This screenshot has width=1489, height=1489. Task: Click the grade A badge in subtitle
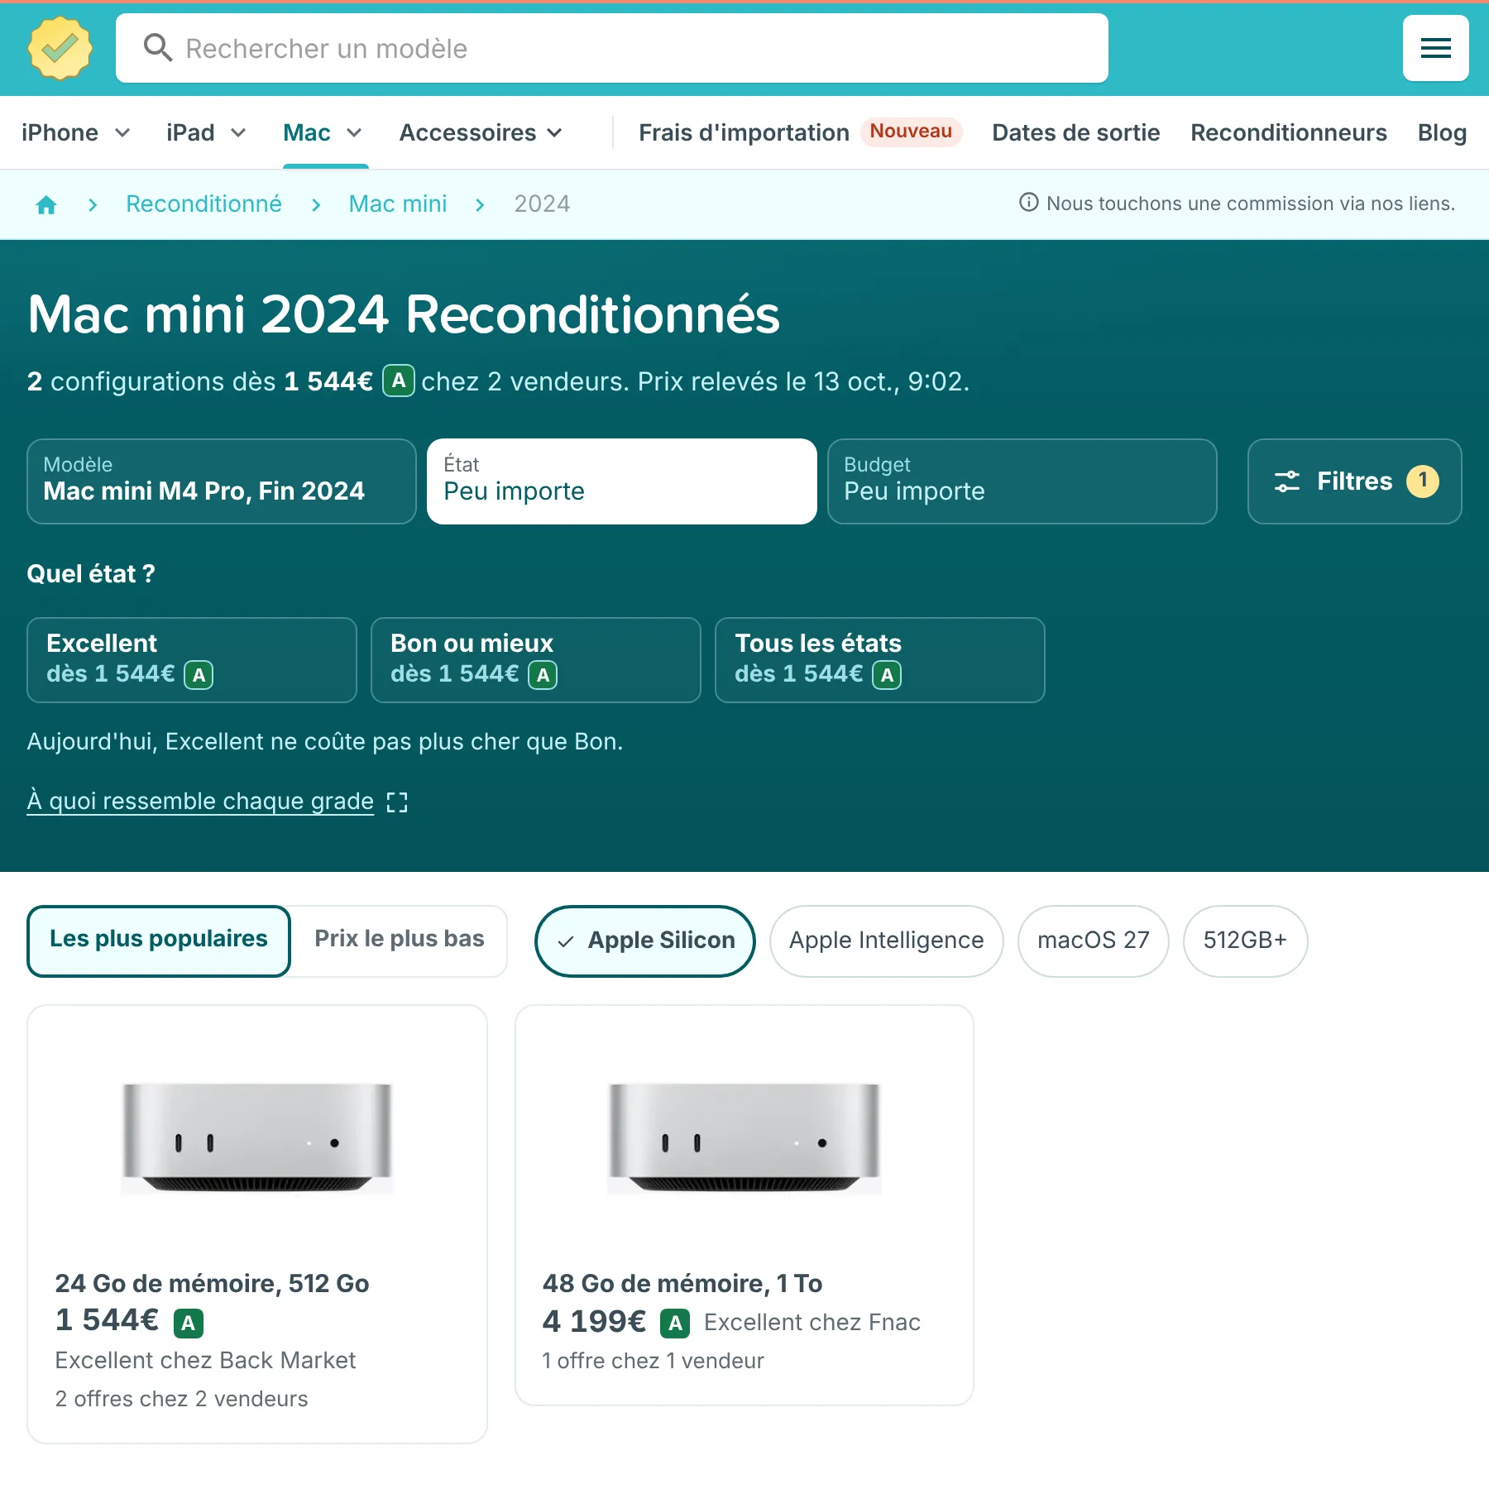tap(398, 381)
